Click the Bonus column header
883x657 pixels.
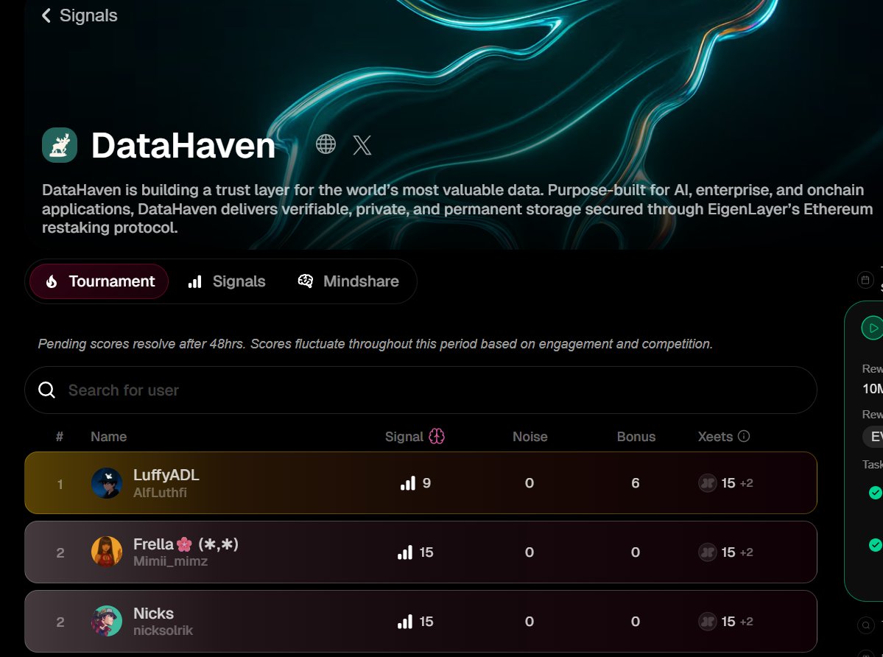point(636,437)
